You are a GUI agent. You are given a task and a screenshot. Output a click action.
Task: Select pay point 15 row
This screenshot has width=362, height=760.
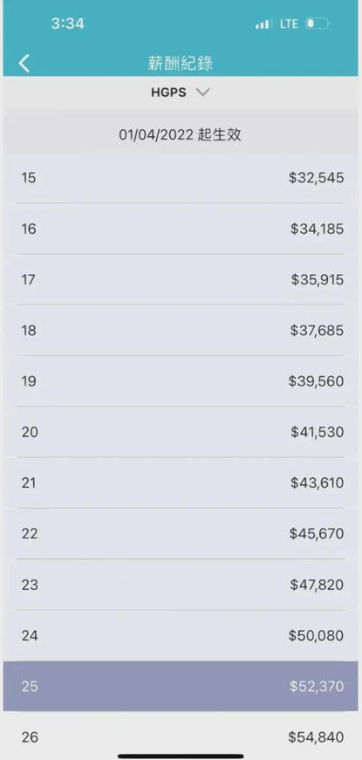(181, 178)
